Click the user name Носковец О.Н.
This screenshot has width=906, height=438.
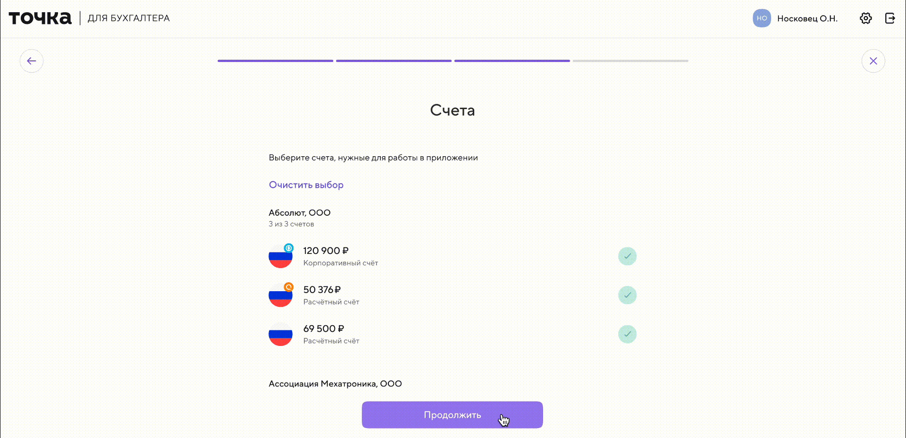coord(807,18)
